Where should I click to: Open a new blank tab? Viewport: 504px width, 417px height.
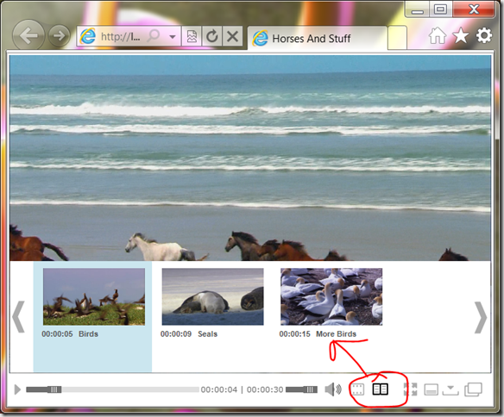click(x=397, y=38)
